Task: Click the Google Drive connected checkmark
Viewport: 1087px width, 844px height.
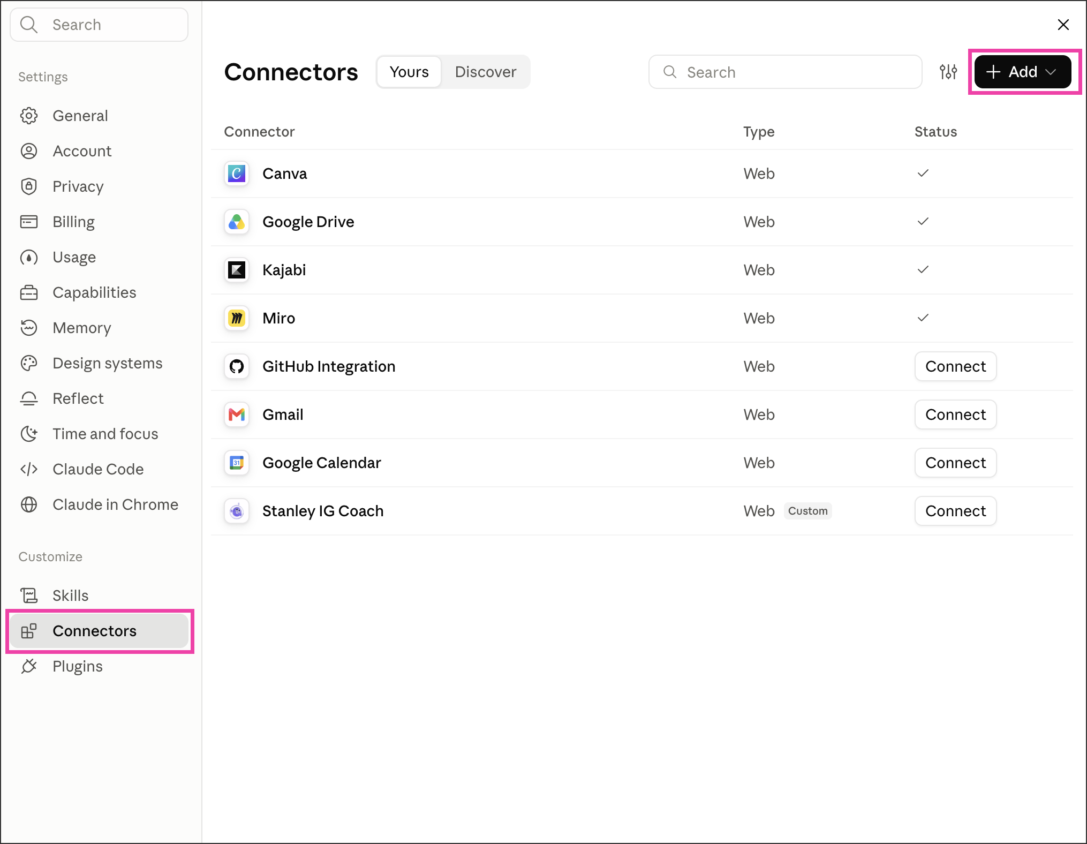Action: point(923,221)
